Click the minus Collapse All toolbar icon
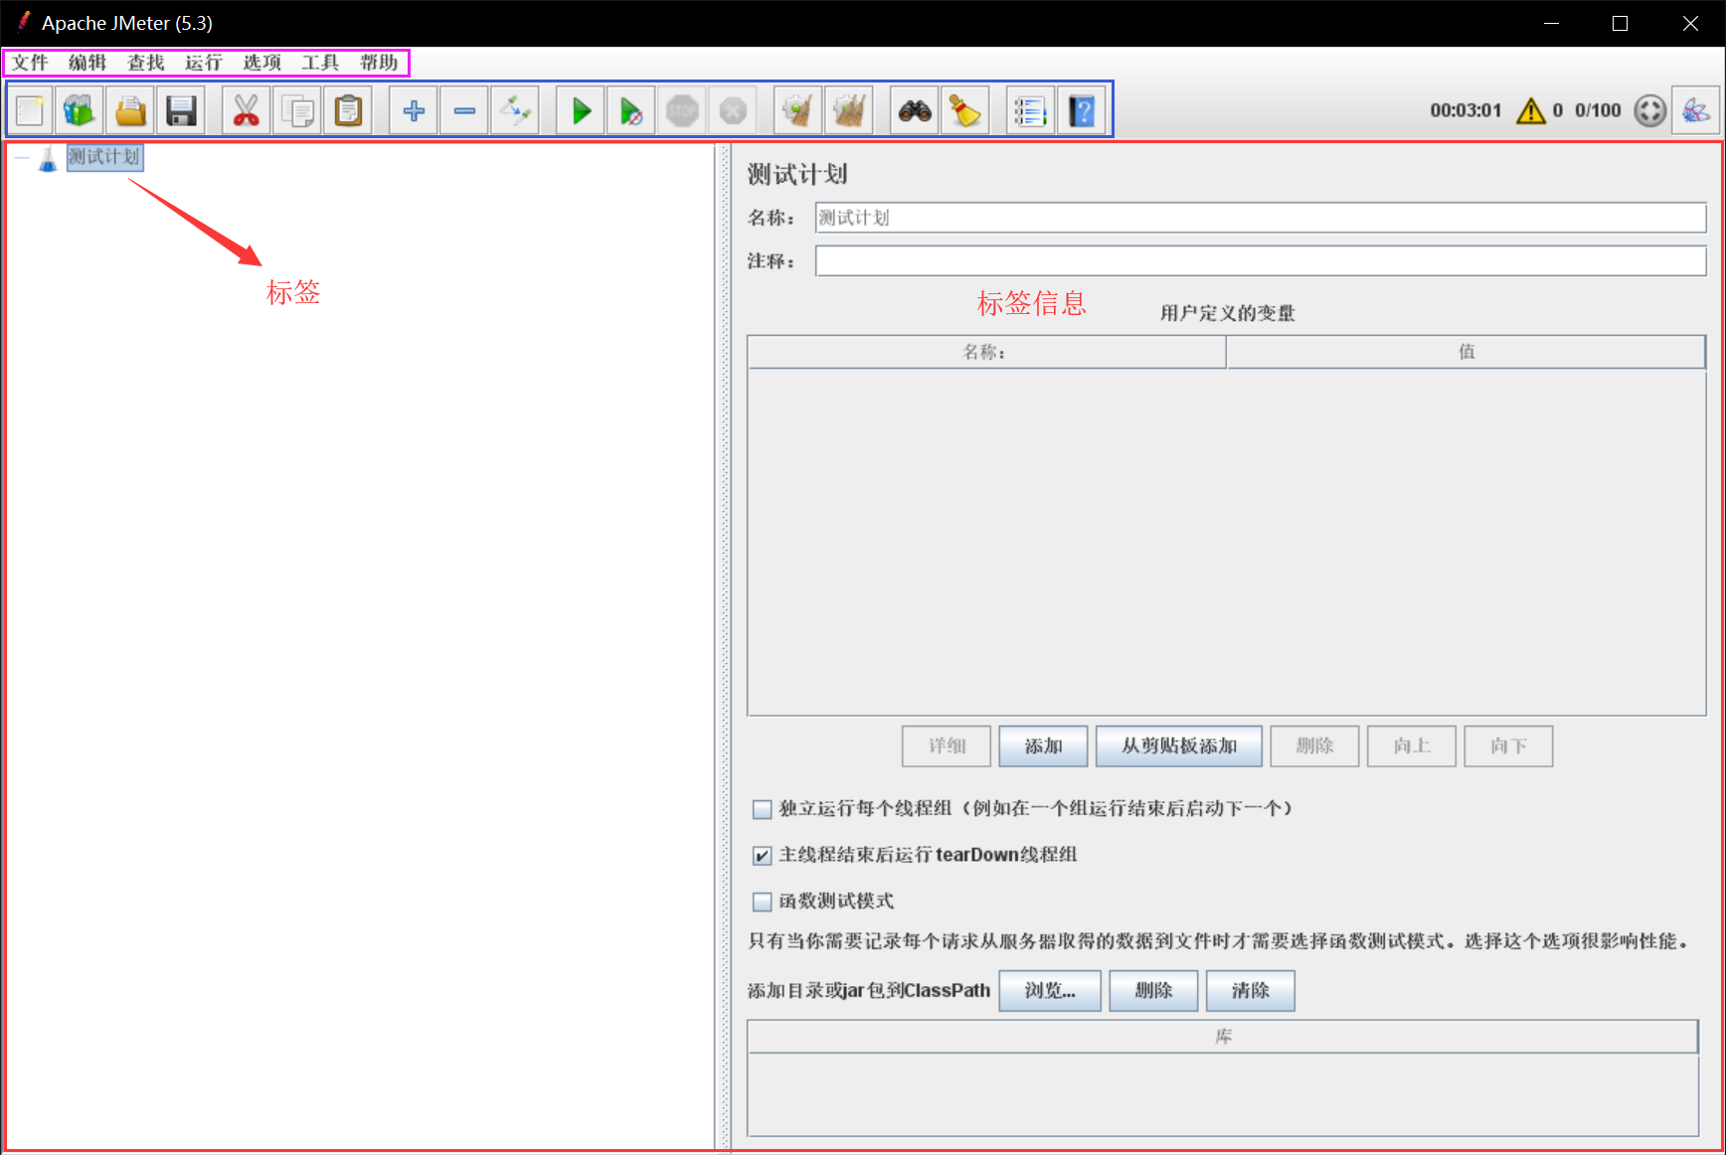The width and height of the screenshot is (1726, 1155). pyautogui.click(x=464, y=110)
